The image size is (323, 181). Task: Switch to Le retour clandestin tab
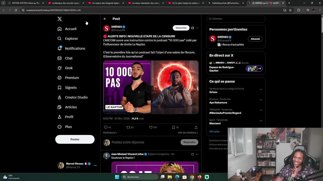(146, 3)
